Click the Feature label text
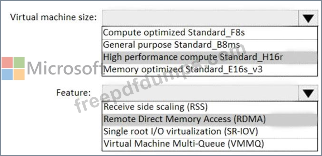 [x=73, y=93]
